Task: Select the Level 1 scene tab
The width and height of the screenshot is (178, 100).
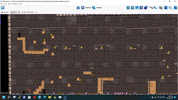Action: click(13, 12)
